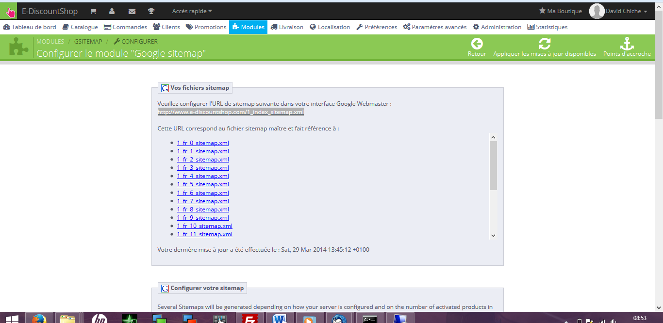Viewport: 663px width, 323px height.
Task: Click E-DiscountShop shop name in header
Action: click(x=50, y=11)
